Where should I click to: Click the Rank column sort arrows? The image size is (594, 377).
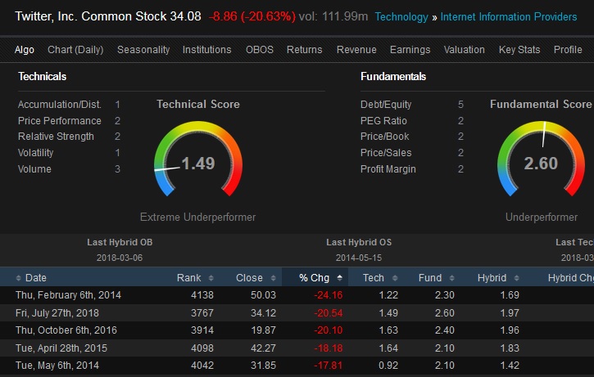[x=211, y=278]
